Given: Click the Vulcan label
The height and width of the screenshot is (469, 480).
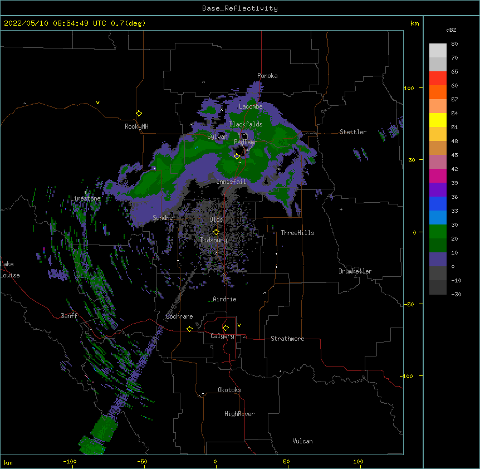Looking at the screenshot, I should (x=302, y=441).
